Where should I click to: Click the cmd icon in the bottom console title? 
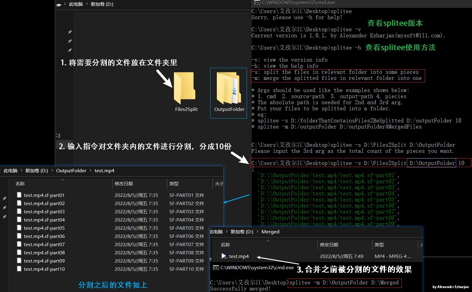tap(216, 268)
